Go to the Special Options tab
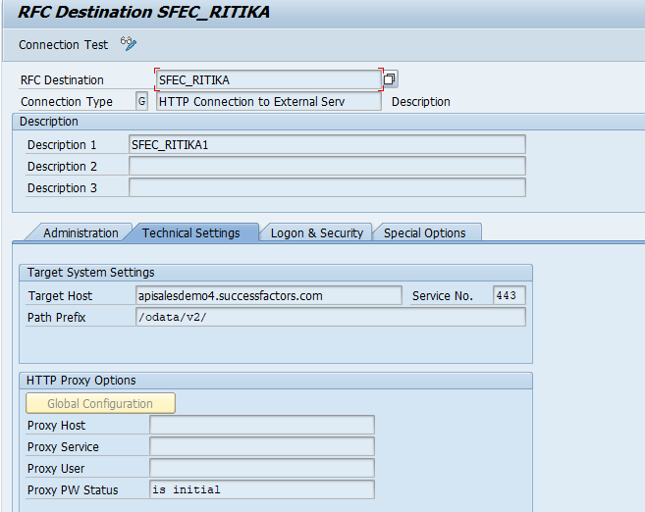The width and height of the screenshot is (645, 512). click(424, 233)
